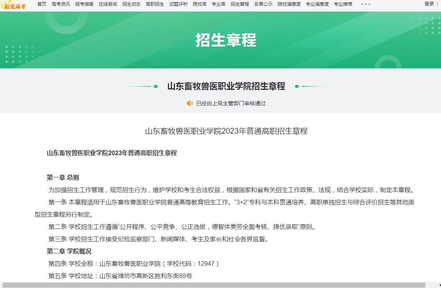Click the text 已经由上级主管部门审核通过
The width and height of the screenshot is (441, 288).
(x=231, y=103)
